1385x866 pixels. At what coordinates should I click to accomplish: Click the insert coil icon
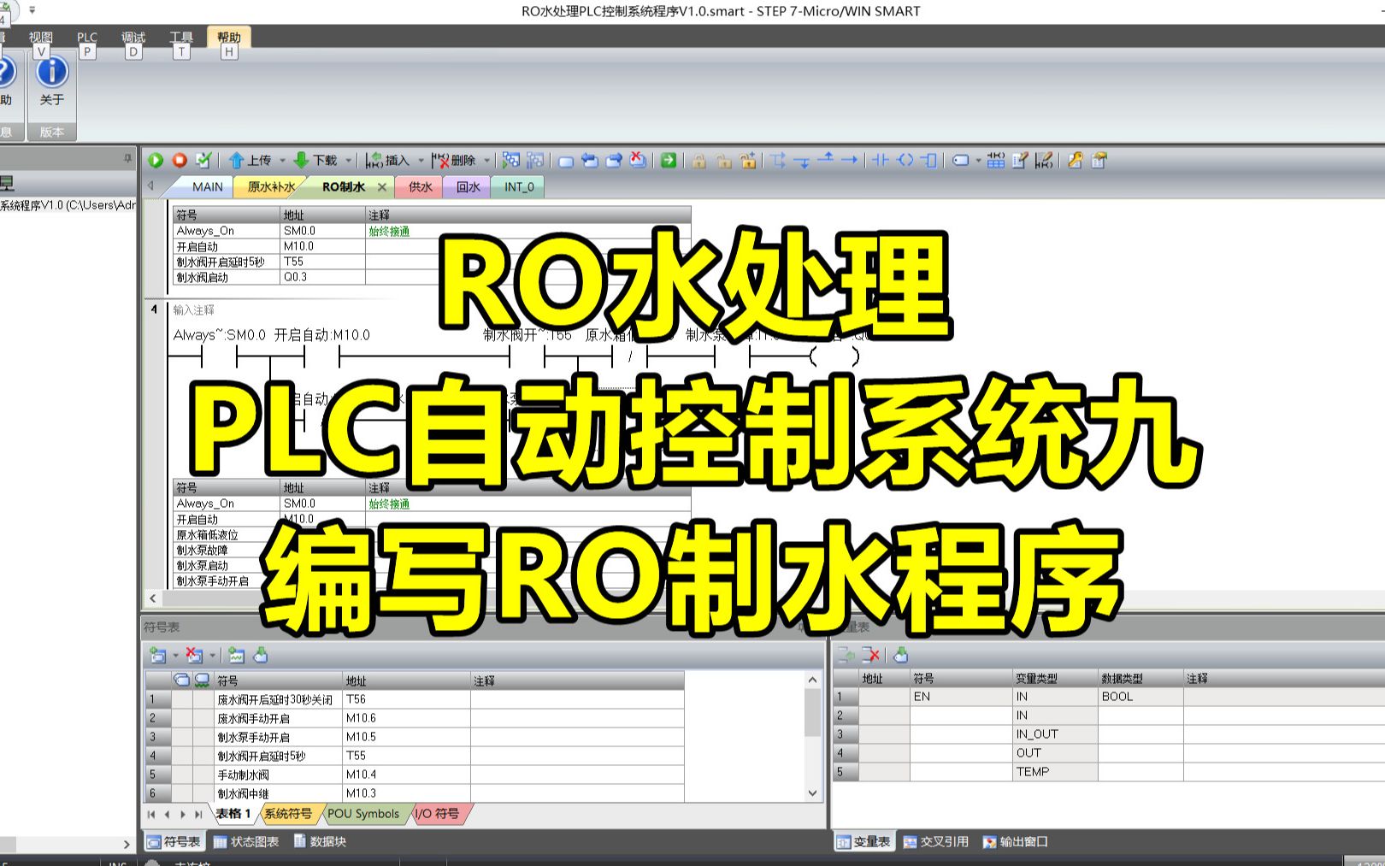pos(905,160)
